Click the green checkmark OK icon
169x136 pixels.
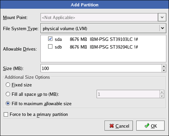[147, 126]
